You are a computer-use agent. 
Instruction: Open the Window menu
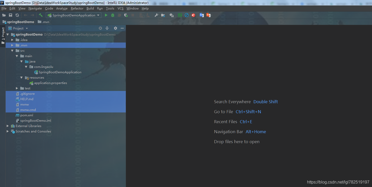(133, 8)
